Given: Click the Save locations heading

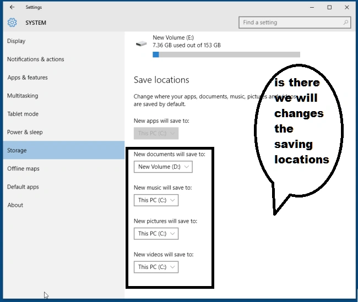Looking at the screenshot, I should pos(161,80).
